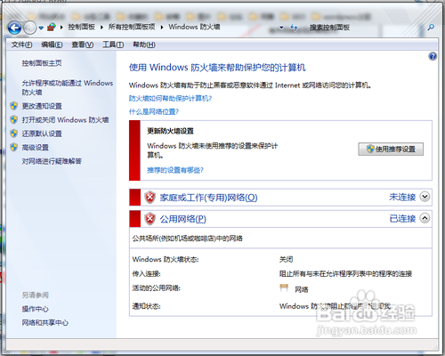Click red shield icon for 家庭或工作(专用)网络
Screen dimensions: 445x356
click(x=150, y=198)
